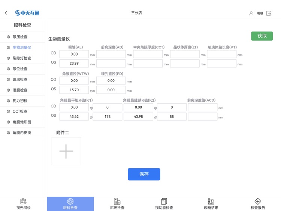Select 生物测量仪 in the sidebar
This screenshot has height=211, width=281.
coord(22,48)
